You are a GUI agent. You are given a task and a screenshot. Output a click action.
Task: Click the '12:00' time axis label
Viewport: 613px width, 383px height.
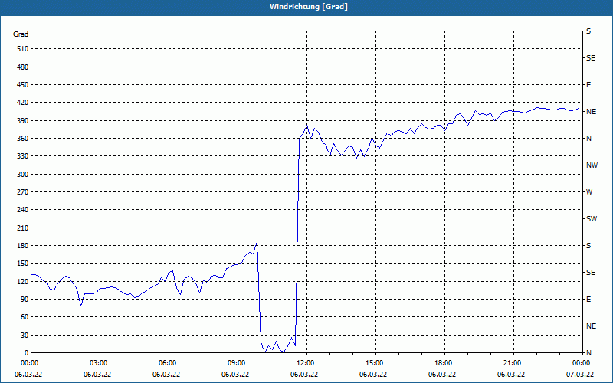pos(306,363)
